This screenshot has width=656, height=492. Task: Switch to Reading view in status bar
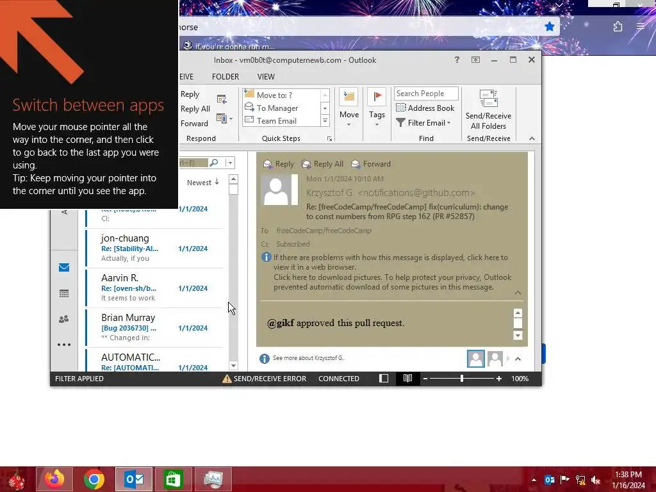click(x=407, y=379)
